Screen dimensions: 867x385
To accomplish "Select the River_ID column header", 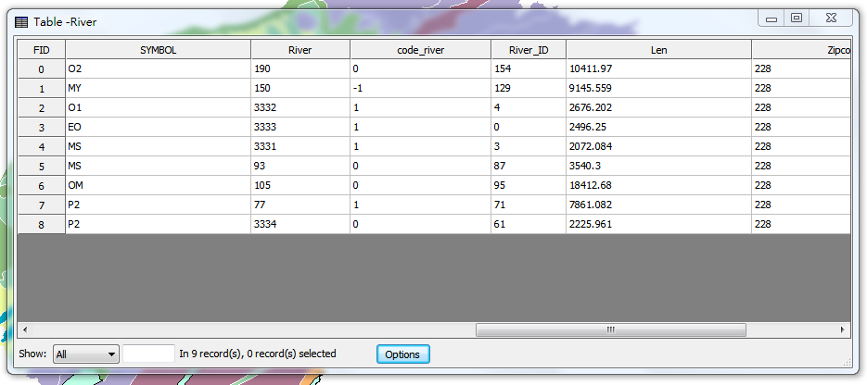I will click(529, 50).
